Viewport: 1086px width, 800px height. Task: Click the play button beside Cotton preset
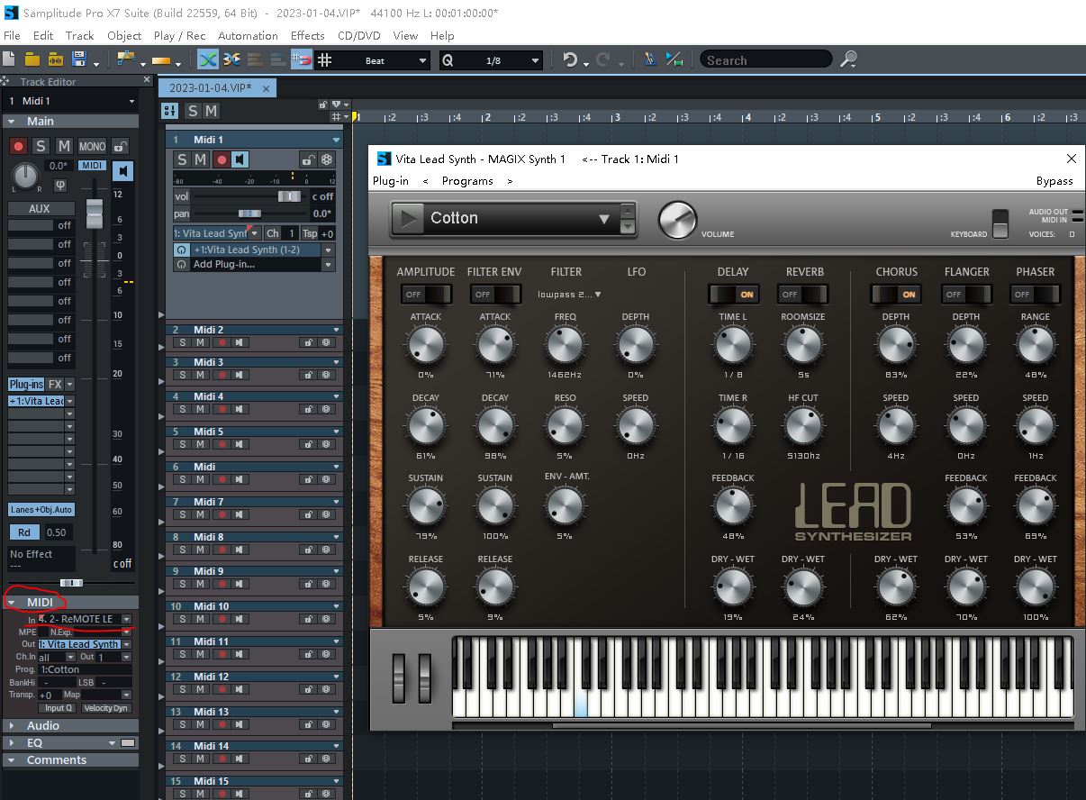(410, 219)
